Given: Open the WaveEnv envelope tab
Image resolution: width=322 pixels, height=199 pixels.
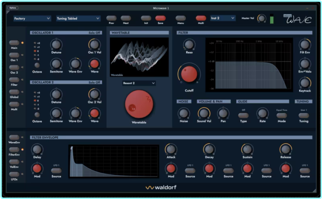Looking at the screenshot, I should tap(14, 137).
